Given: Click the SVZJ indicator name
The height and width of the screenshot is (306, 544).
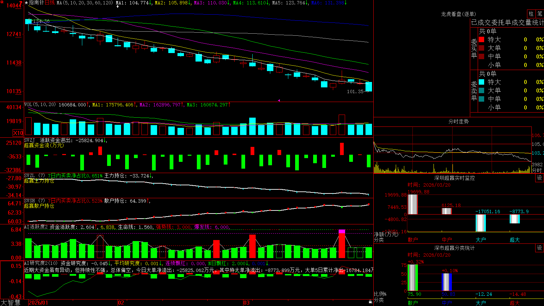Looking at the screenshot, I should (x=29, y=140).
